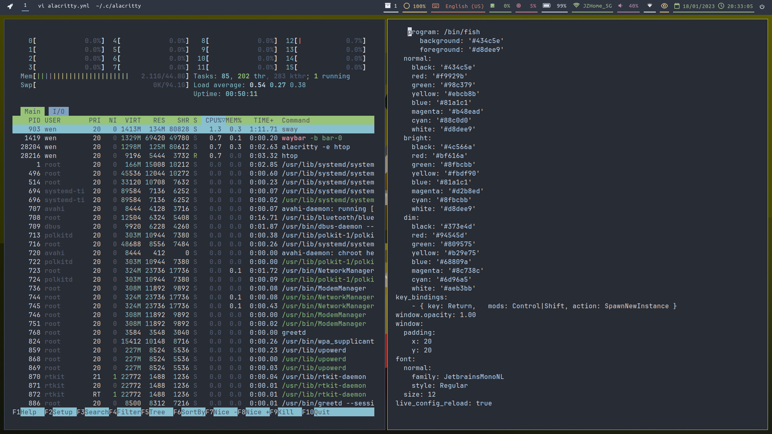
Task: Click the CPU 12 usage meter
Action: coord(326,41)
